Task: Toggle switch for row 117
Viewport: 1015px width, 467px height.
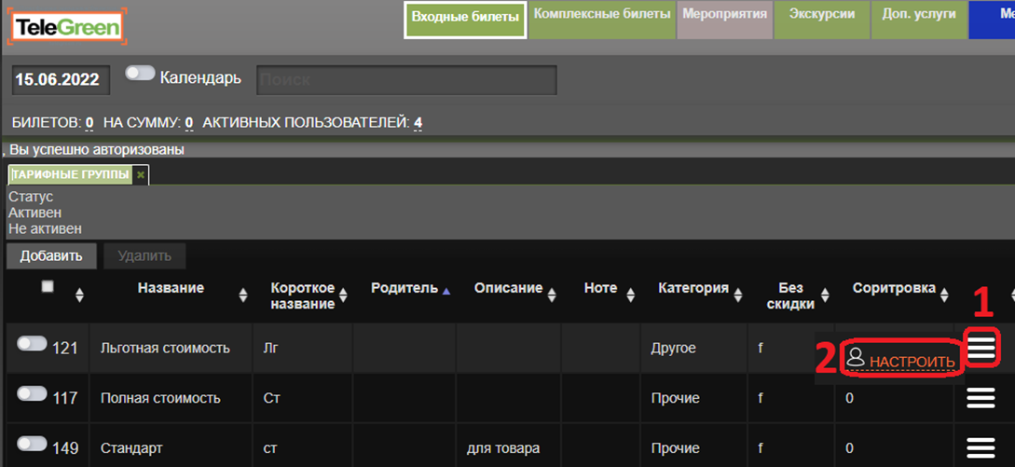Action: pos(32,394)
